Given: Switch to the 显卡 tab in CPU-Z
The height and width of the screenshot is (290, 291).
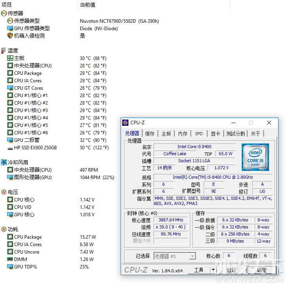Looking at the screenshot, I should 215,134.
